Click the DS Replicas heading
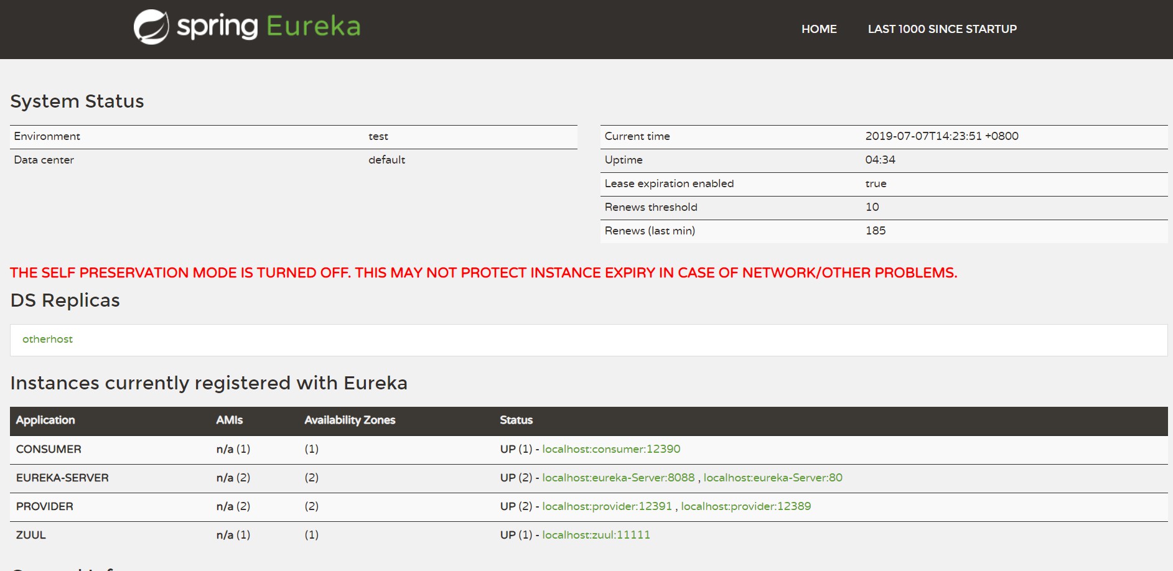 (65, 300)
